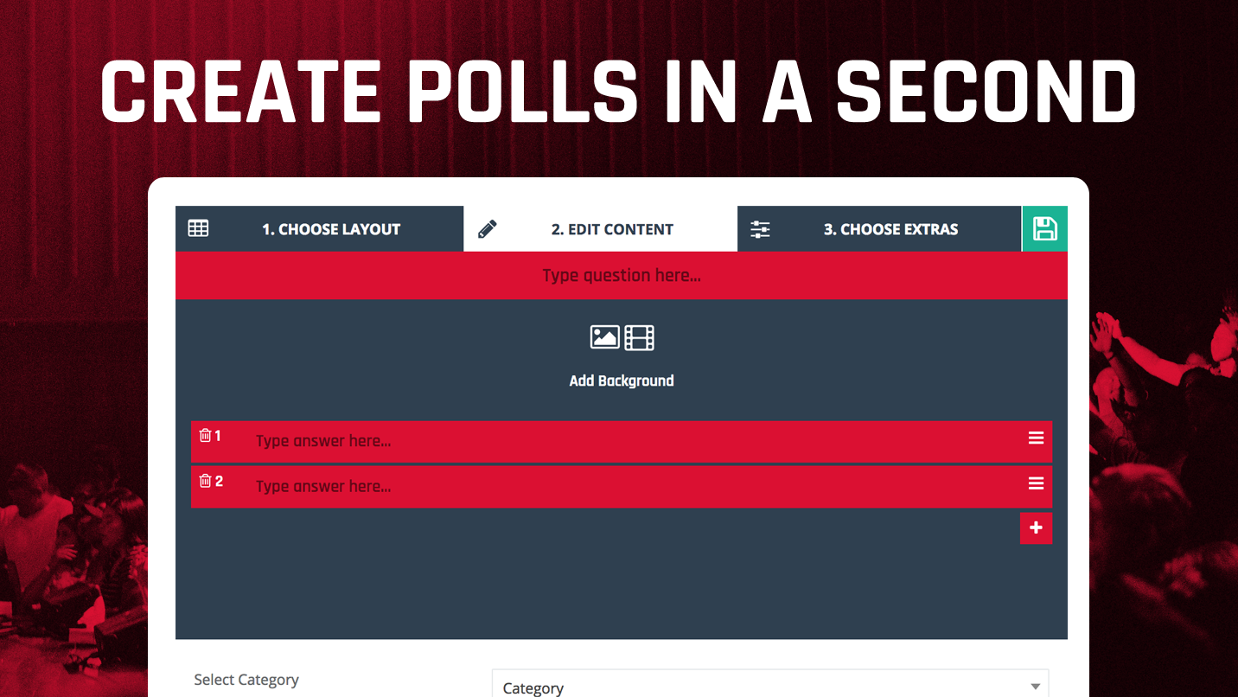Switch to the Choose Layout tab
This screenshot has height=697, width=1238.
(331, 229)
